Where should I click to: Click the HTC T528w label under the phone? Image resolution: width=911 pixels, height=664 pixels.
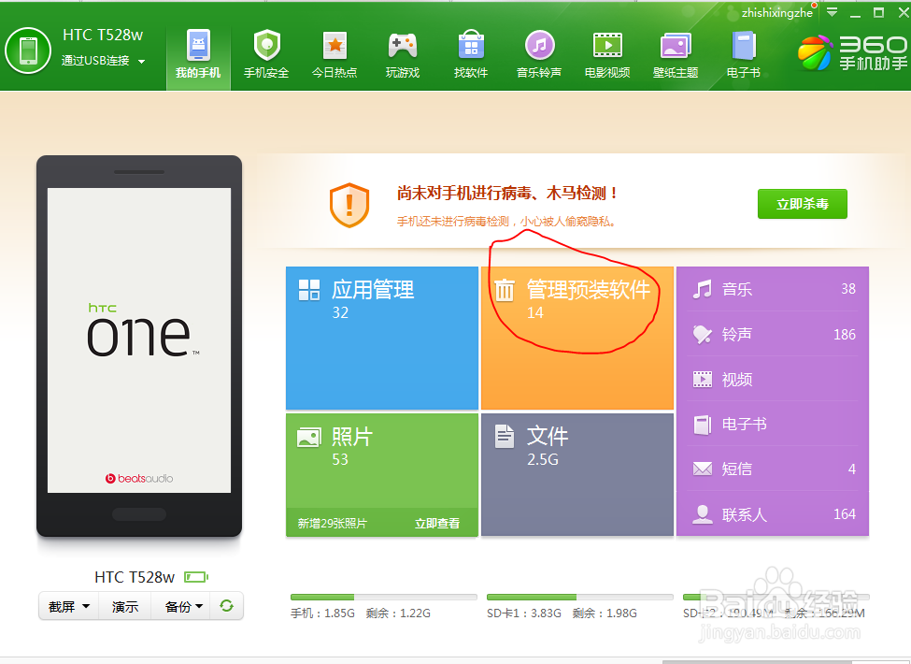[x=135, y=577]
